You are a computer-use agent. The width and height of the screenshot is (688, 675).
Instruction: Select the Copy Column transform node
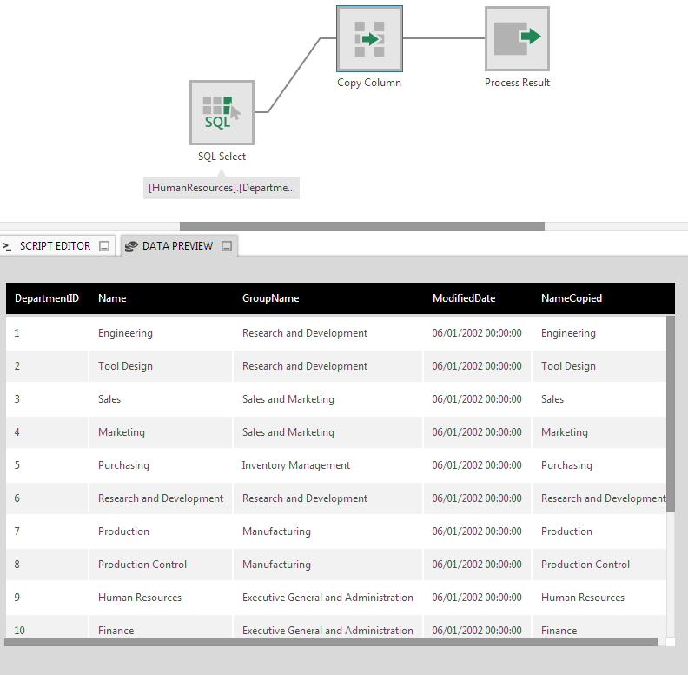pos(369,38)
